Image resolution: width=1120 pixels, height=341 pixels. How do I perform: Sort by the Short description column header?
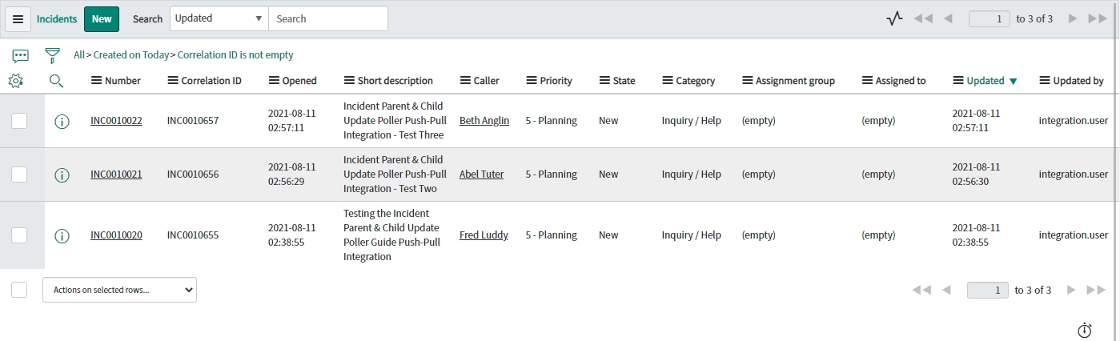[x=395, y=81]
